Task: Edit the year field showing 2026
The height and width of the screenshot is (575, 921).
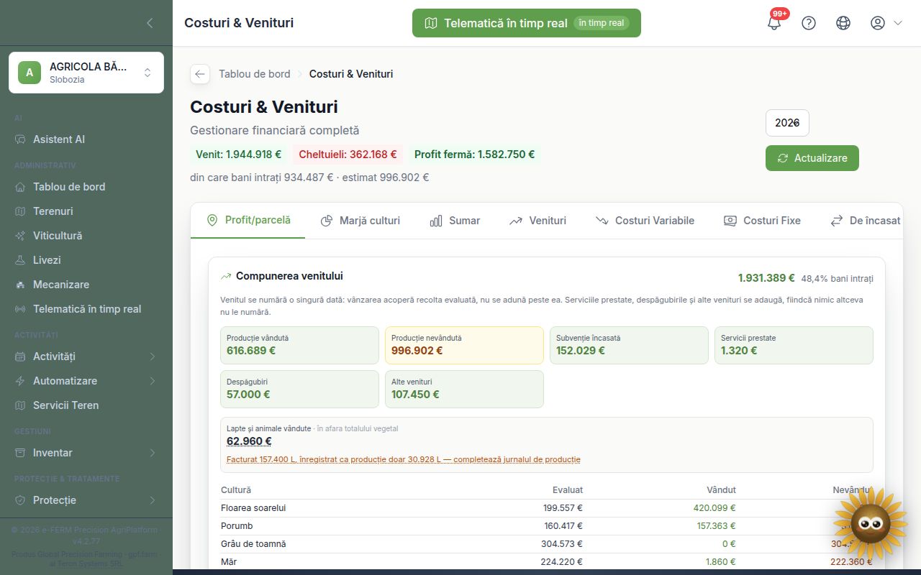Action: (x=787, y=123)
